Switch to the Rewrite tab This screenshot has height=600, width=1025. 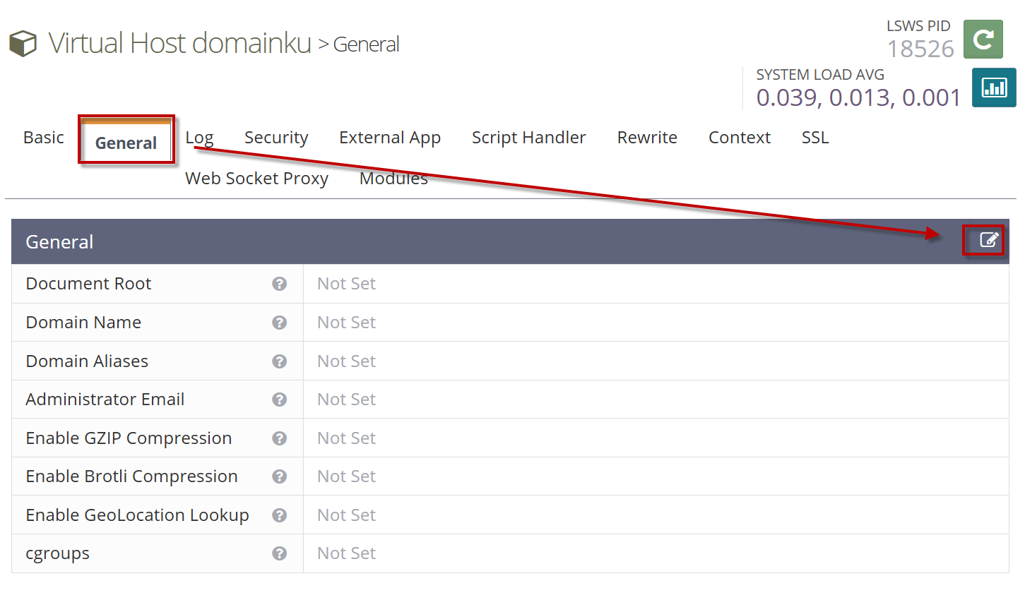point(647,138)
